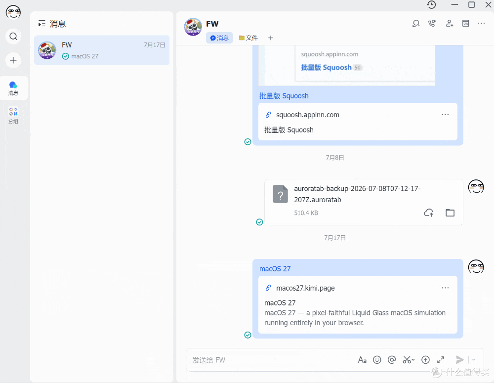Search within the FW chat

tap(416, 23)
